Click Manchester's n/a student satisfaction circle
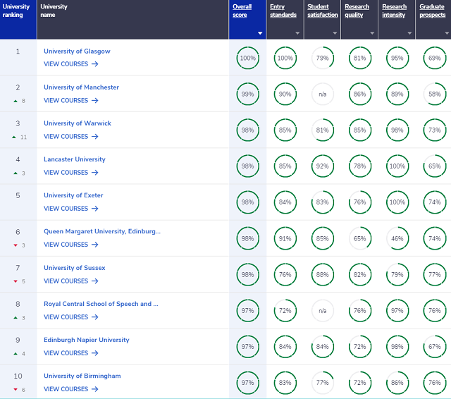 (x=323, y=94)
